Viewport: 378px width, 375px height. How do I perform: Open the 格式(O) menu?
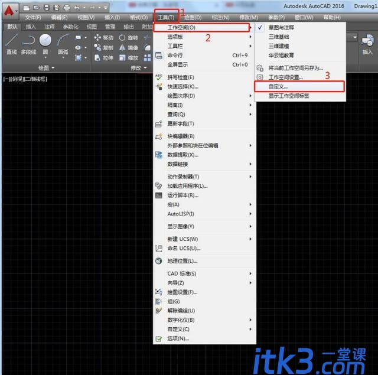click(139, 17)
